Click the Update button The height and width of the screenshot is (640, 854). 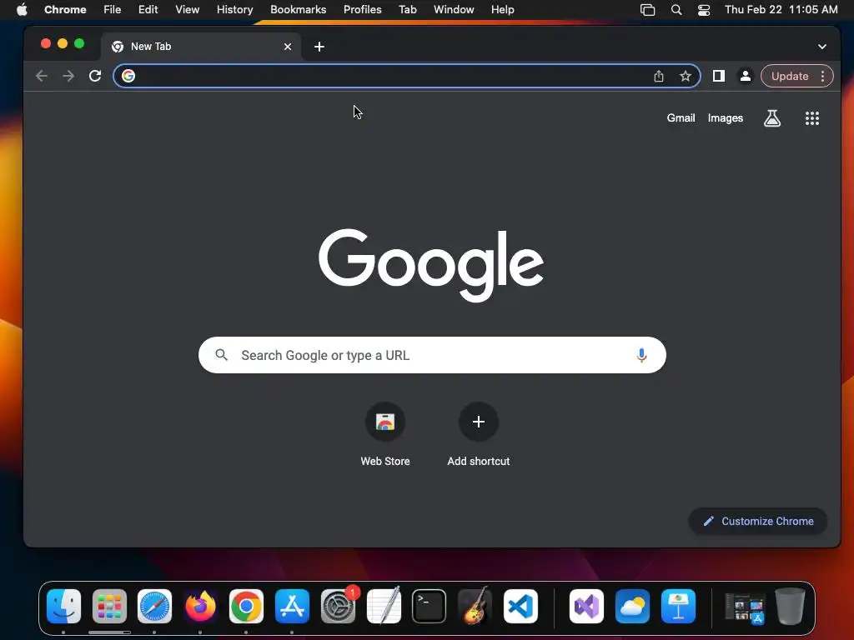coord(790,76)
